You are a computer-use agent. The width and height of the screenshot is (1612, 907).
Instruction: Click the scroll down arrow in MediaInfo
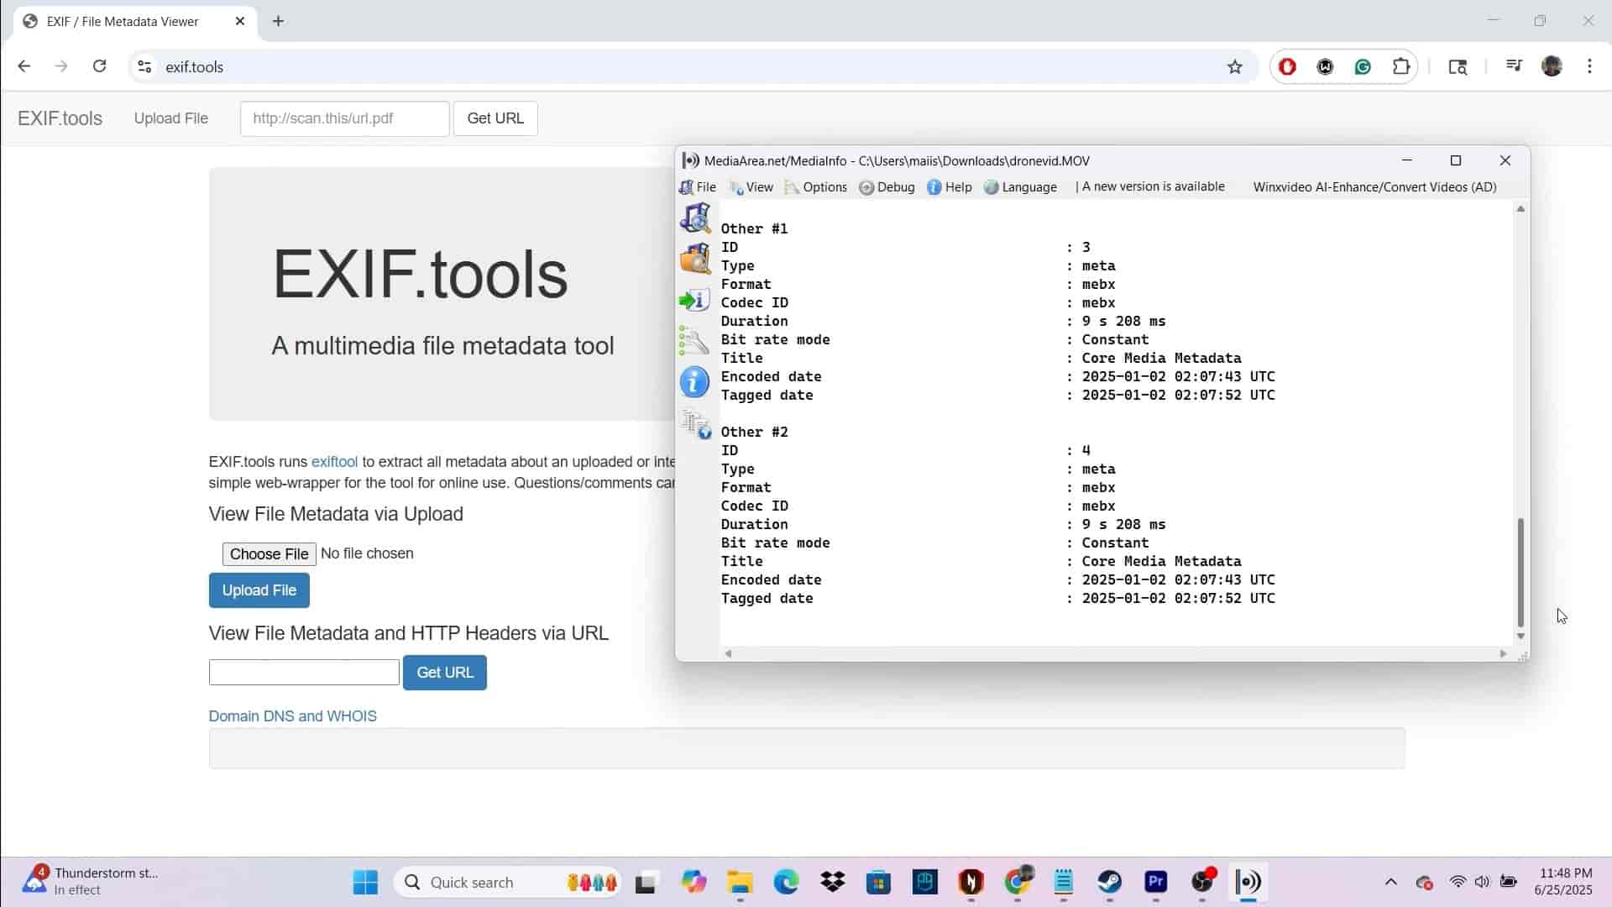1520,637
